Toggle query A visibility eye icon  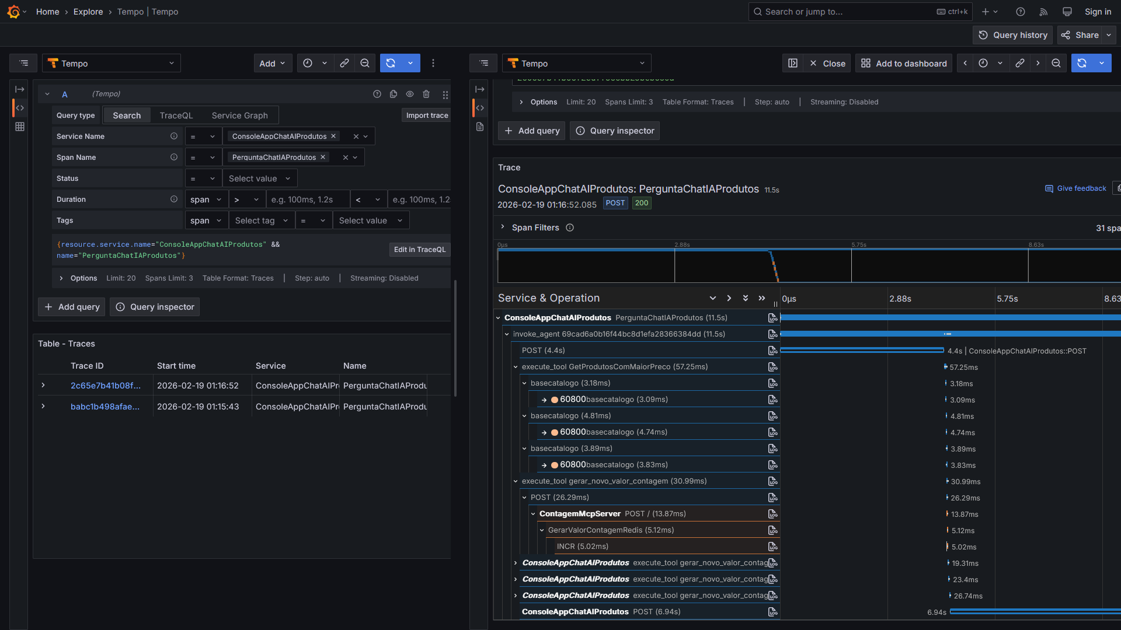pos(410,94)
